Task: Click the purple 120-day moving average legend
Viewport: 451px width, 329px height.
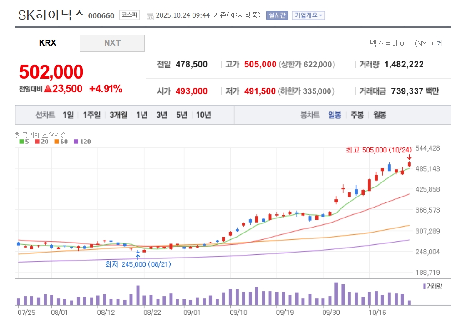Action: coord(83,142)
